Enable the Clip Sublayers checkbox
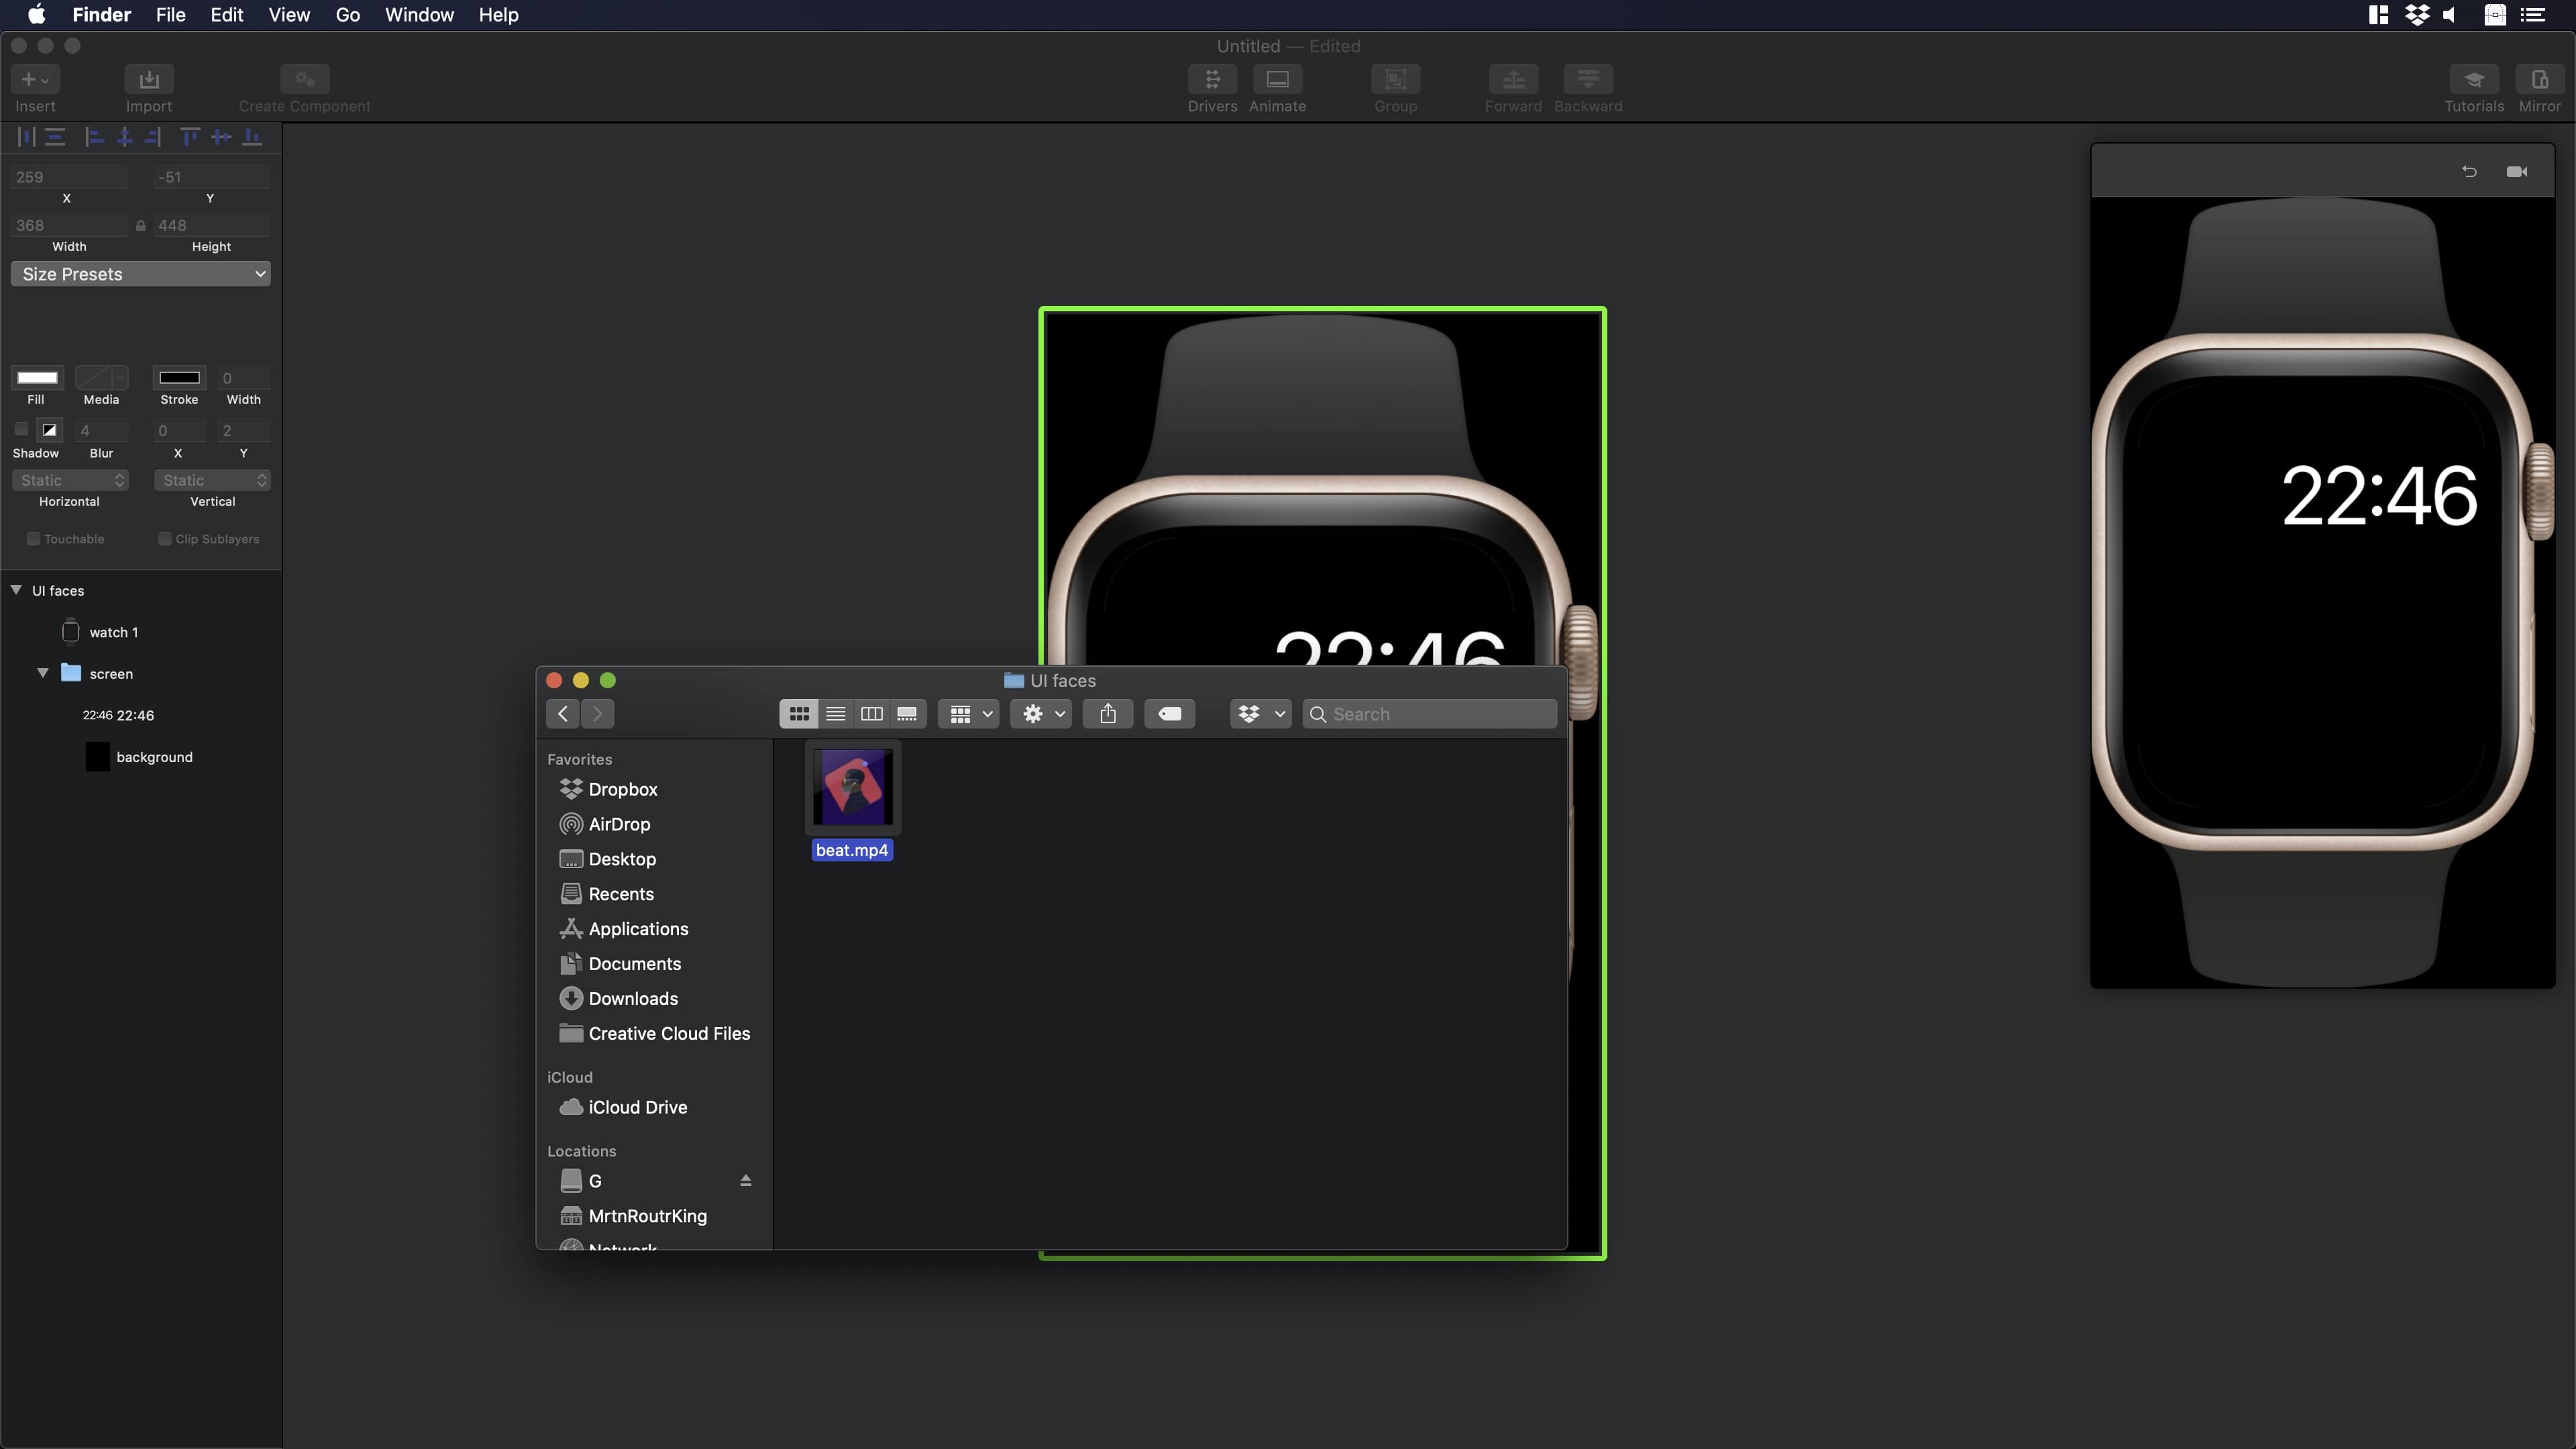Viewport: 2576px width, 1449px height. (x=165, y=539)
